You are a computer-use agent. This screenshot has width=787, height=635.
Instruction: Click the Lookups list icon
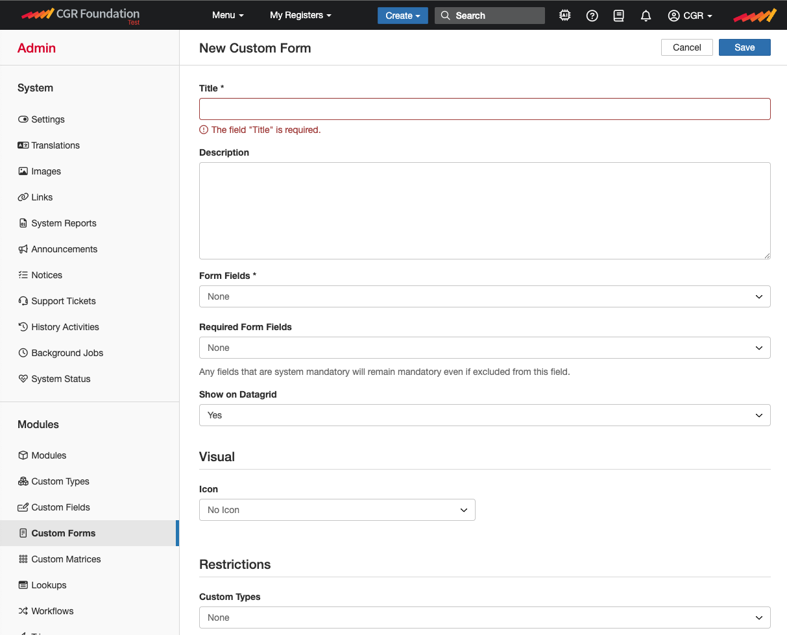coord(23,585)
